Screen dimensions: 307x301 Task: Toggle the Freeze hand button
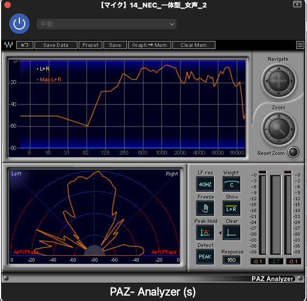(205, 208)
